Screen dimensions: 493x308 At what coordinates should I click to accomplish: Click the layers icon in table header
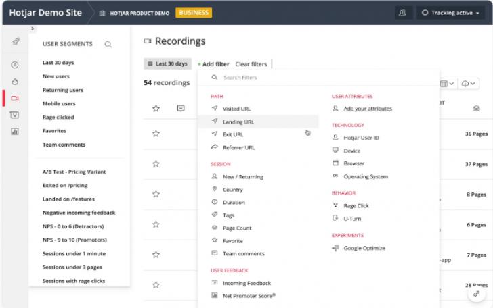coord(476,108)
